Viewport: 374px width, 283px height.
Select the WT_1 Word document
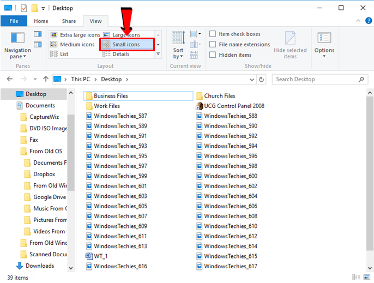coord(96,256)
